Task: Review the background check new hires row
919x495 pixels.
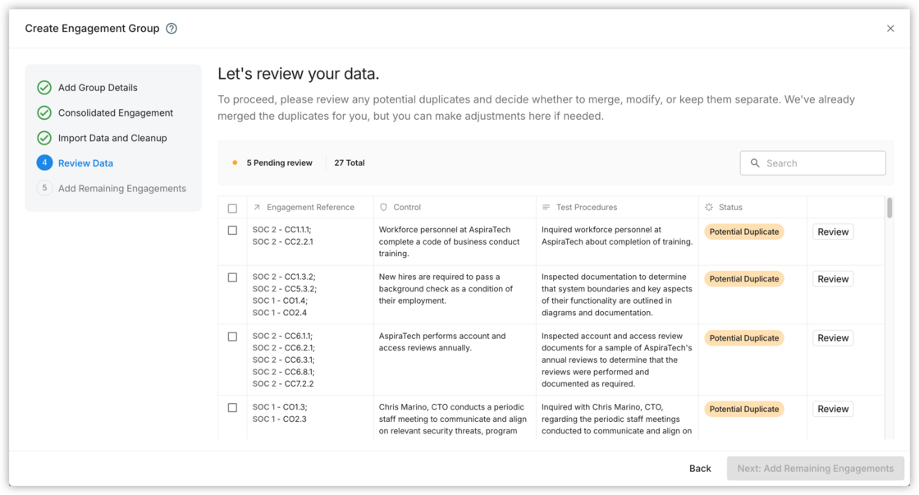Action: coord(833,279)
